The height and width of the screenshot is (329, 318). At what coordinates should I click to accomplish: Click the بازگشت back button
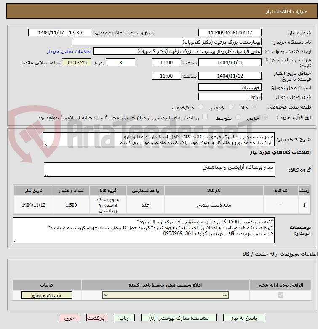tap(97, 318)
